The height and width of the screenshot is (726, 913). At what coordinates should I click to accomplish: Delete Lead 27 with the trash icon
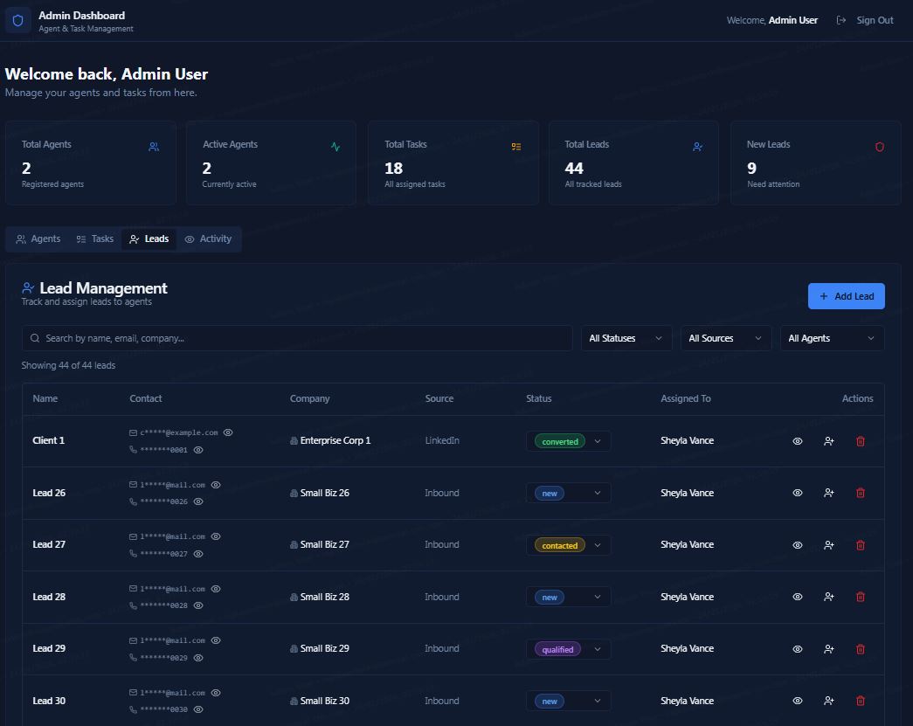(x=861, y=544)
